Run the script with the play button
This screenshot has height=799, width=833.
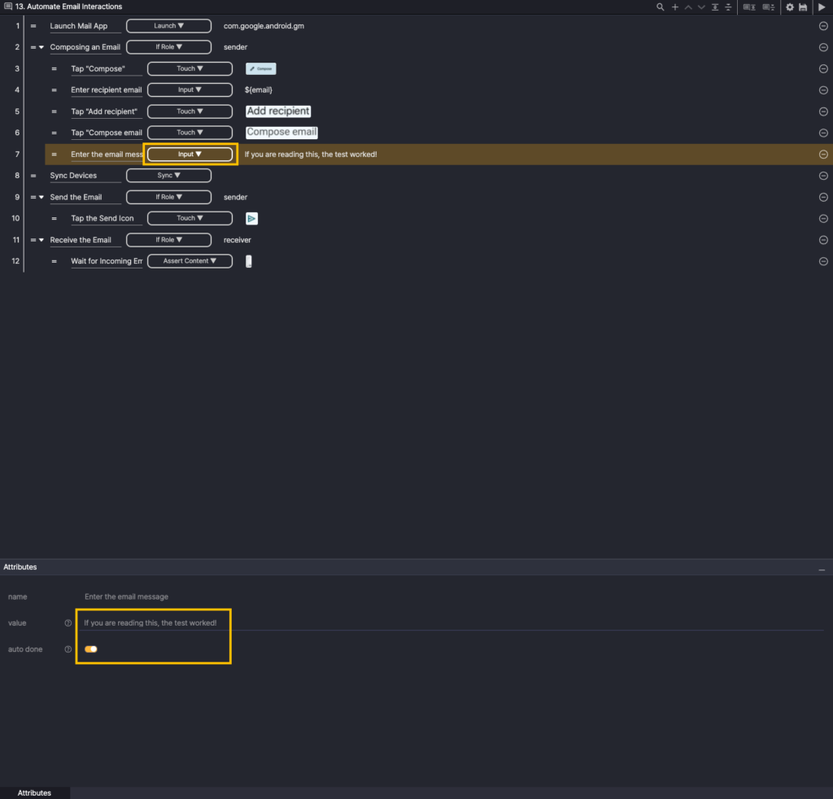click(822, 7)
